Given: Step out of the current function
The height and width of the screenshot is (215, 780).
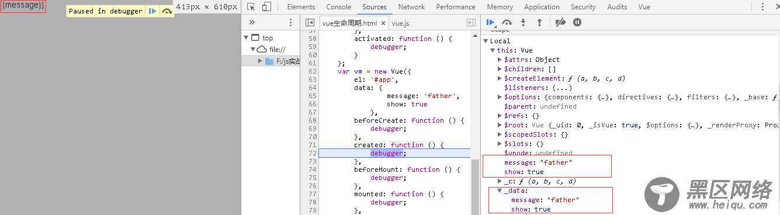Looking at the screenshot, I should tap(539, 22).
